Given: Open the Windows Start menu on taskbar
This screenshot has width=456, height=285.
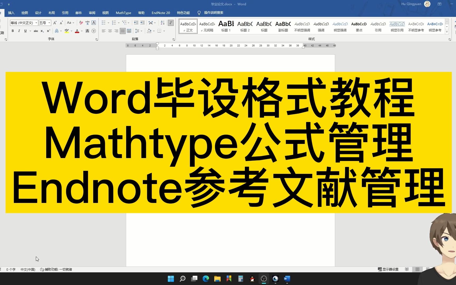Looking at the screenshot, I should 171,279.
